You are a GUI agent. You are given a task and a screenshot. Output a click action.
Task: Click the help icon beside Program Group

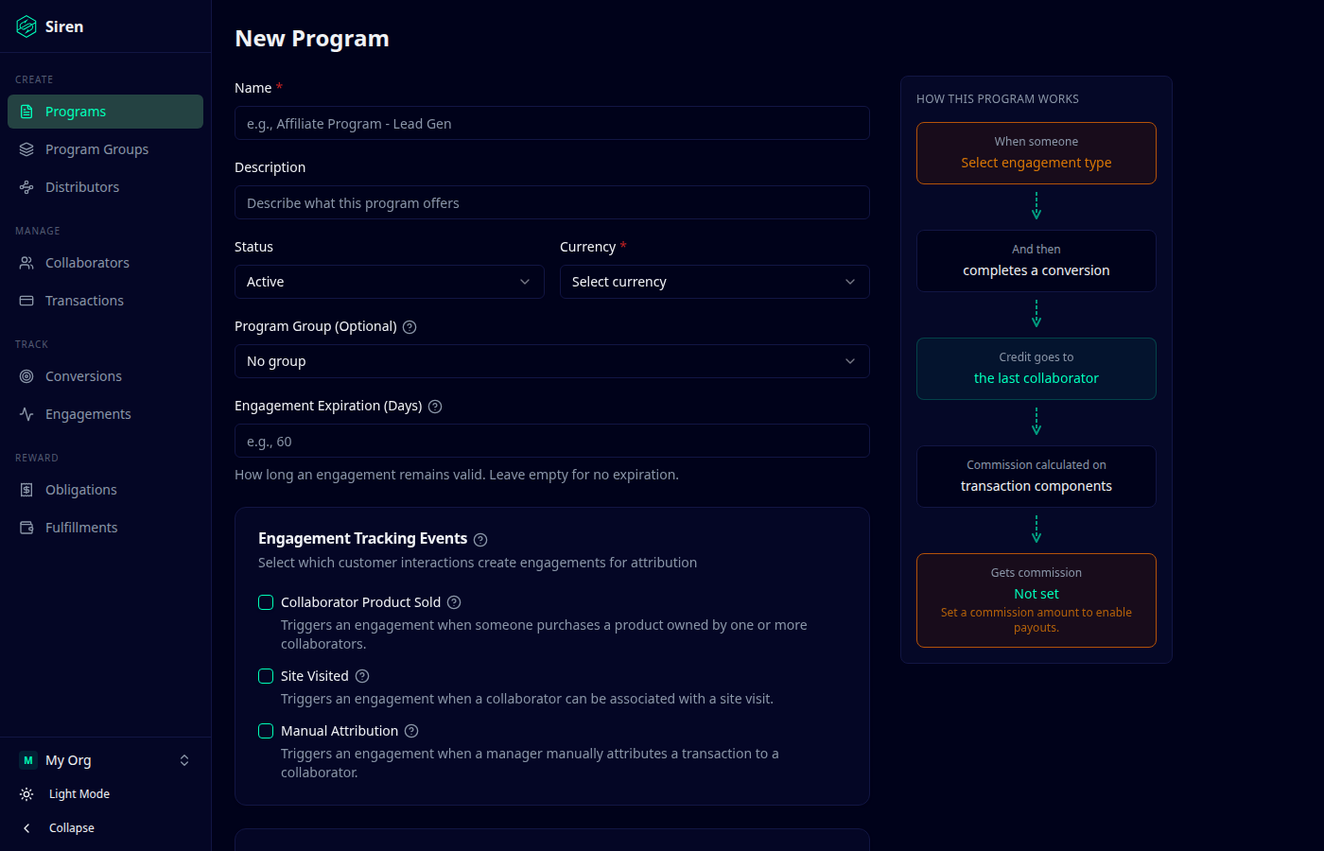point(409,327)
